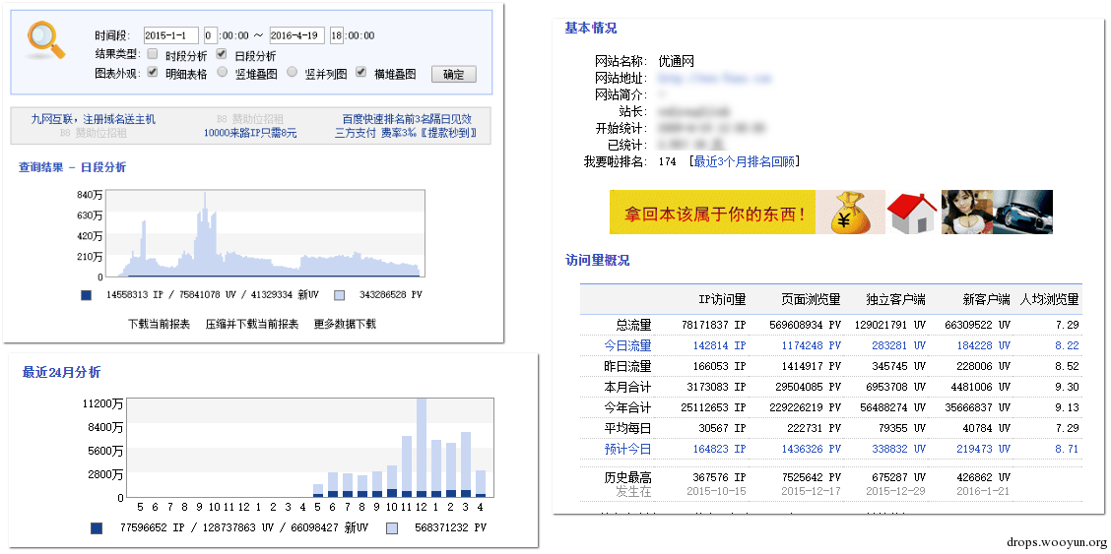Screen dimensions: 1111x554
Task: Click the red-roof house icon in banner
Action: (911, 213)
